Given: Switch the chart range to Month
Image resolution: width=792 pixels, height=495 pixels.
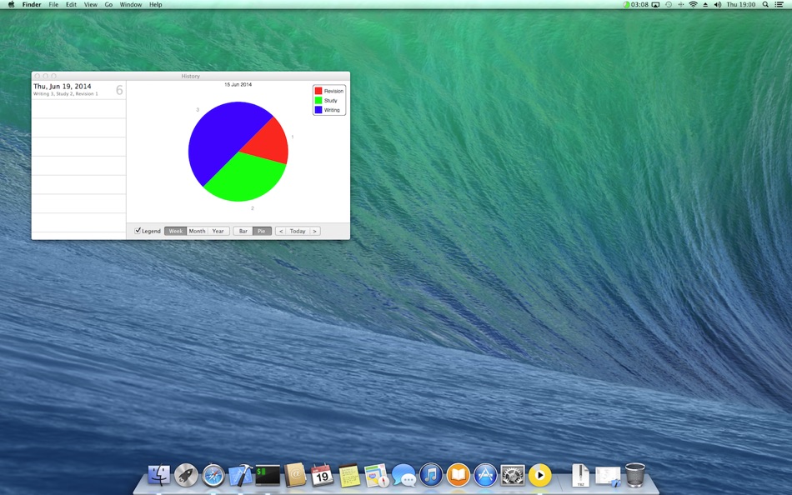Looking at the screenshot, I should 197,231.
